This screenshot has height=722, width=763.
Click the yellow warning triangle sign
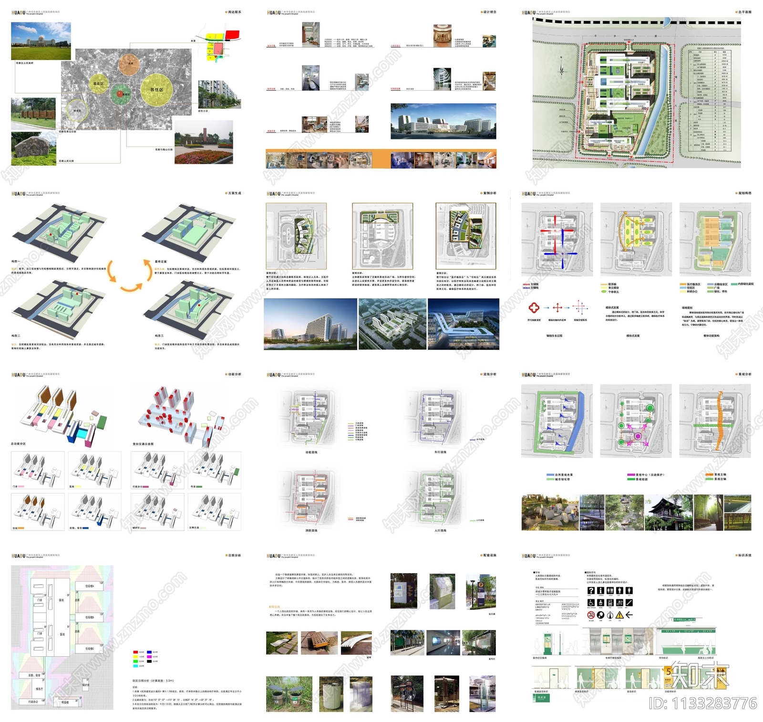coord(619,615)
